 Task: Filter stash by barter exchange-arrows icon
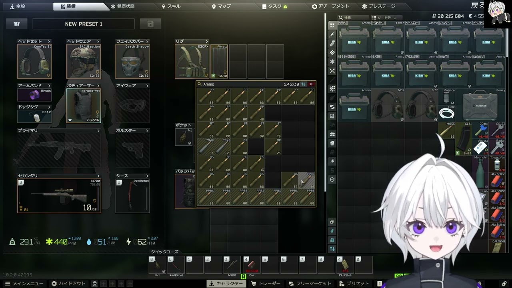(332, 107)
